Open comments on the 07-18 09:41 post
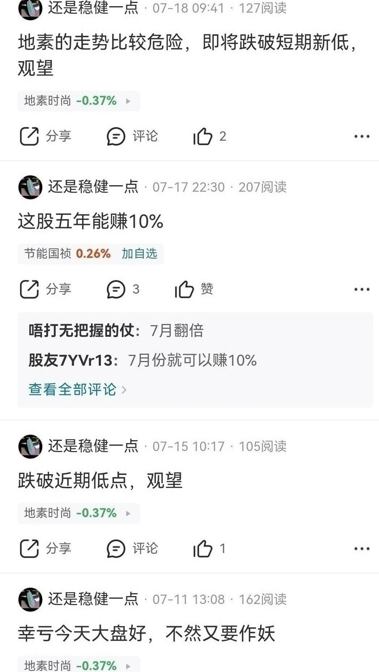The width and height of the screenshot is (379, 672). click(x=132, y=136)
